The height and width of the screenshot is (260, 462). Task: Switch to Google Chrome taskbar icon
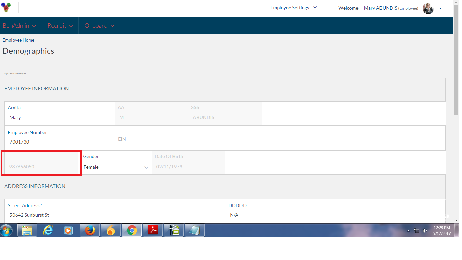(132, 231)
